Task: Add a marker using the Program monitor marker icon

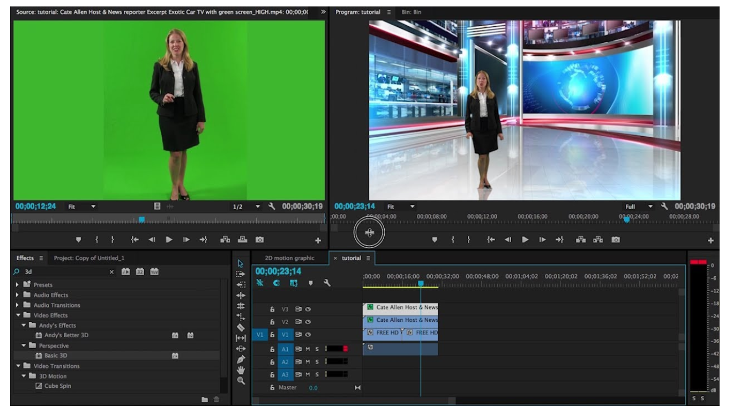Action: [x=435, y=240]
